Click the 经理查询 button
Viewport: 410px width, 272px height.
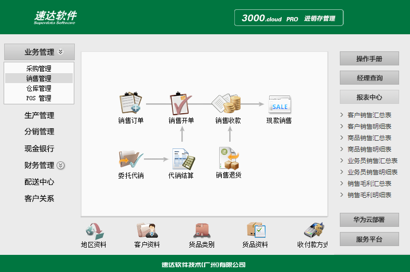coord(369,78)
